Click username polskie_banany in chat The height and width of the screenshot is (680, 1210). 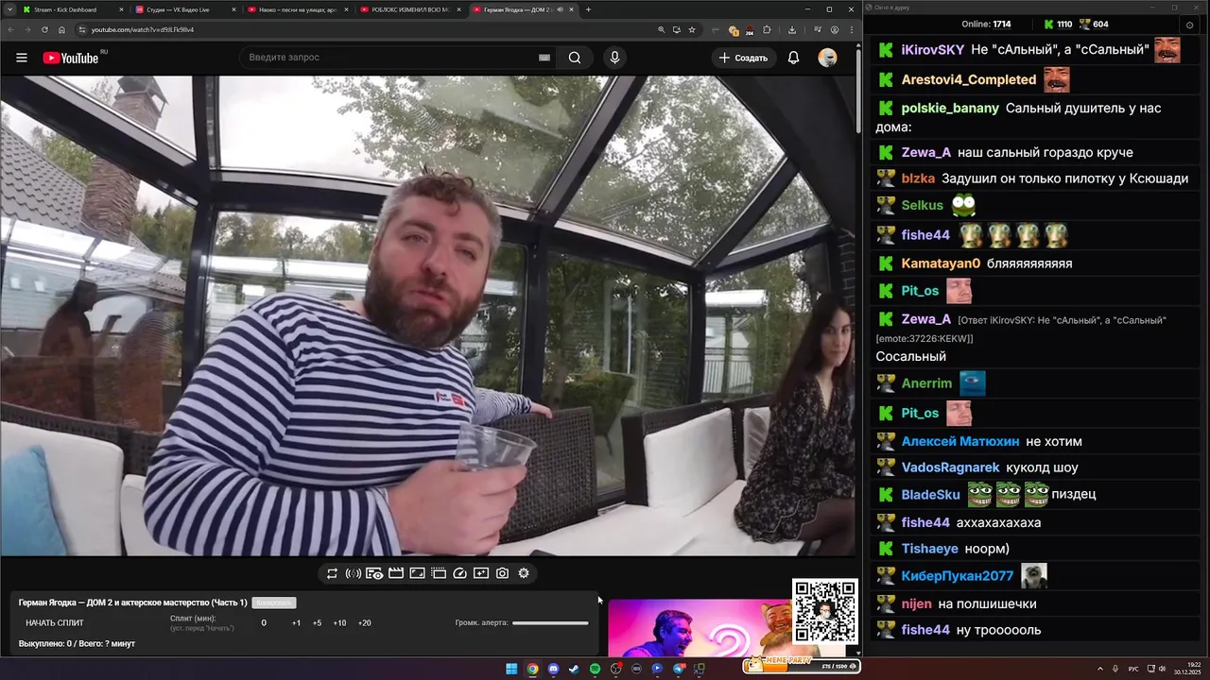coord(950,109)
